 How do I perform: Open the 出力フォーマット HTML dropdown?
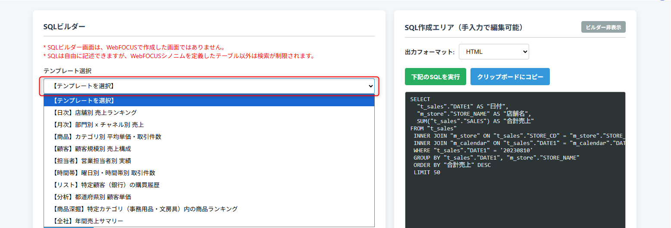coord(494,52)
